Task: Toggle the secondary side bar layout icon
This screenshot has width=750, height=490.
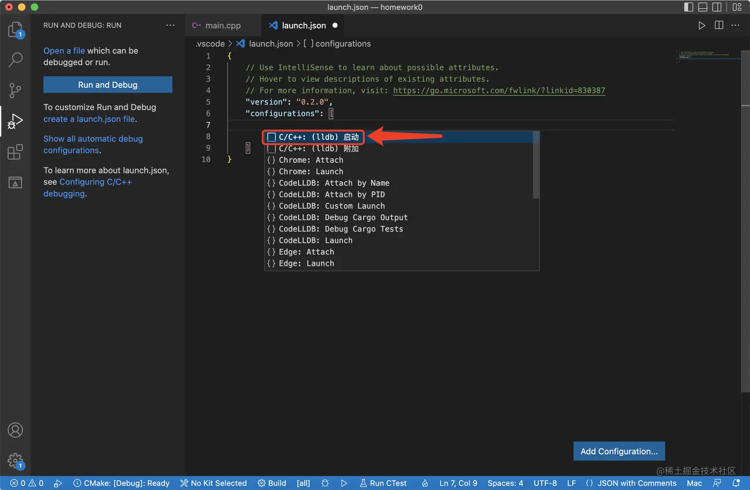Action: click(717, 7)
